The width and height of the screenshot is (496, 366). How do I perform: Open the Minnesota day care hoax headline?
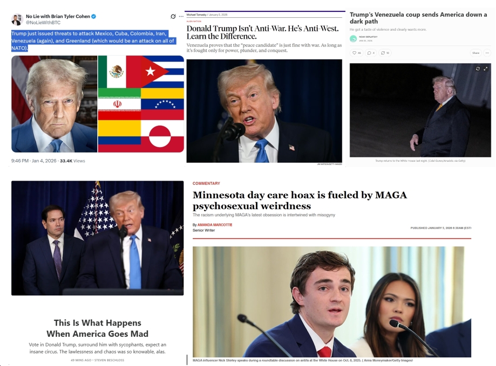[300, 200]
